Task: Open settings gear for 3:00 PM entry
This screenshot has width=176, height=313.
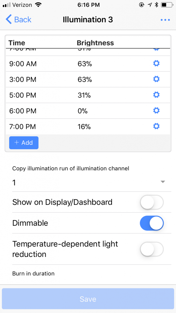Action: 156,79
